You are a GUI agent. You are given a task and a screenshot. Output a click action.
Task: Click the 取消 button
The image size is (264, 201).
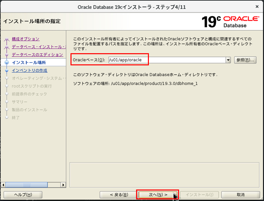point(241,194)
